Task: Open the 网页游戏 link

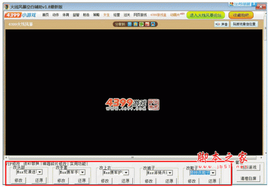Action: pos(140,15)
